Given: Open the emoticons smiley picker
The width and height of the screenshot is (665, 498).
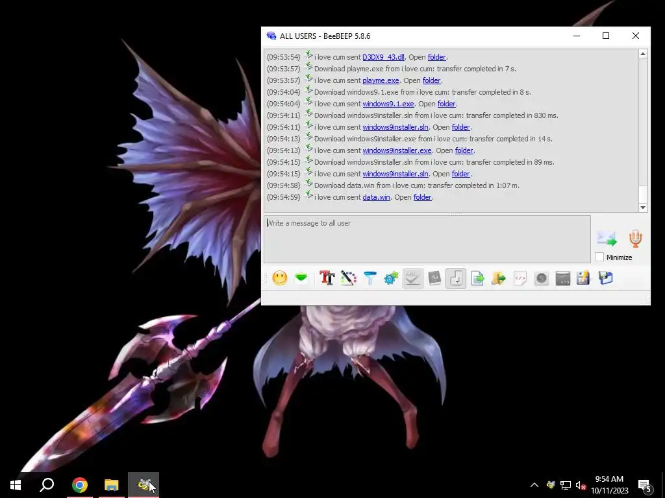Looking at the screenshot, I should 279,278.
